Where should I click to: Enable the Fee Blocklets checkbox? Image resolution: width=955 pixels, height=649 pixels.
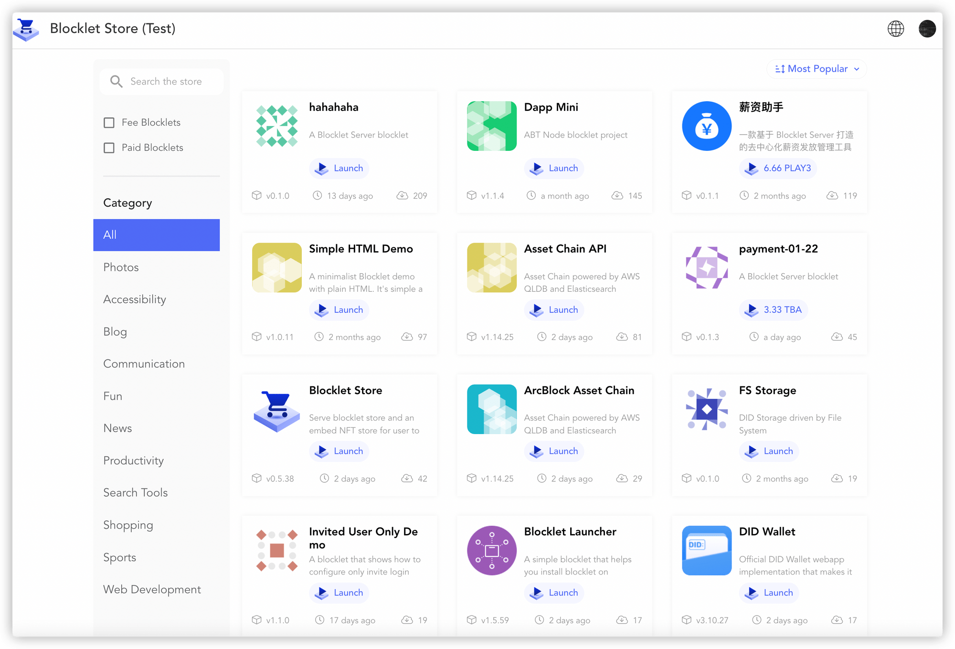point(109,123)
